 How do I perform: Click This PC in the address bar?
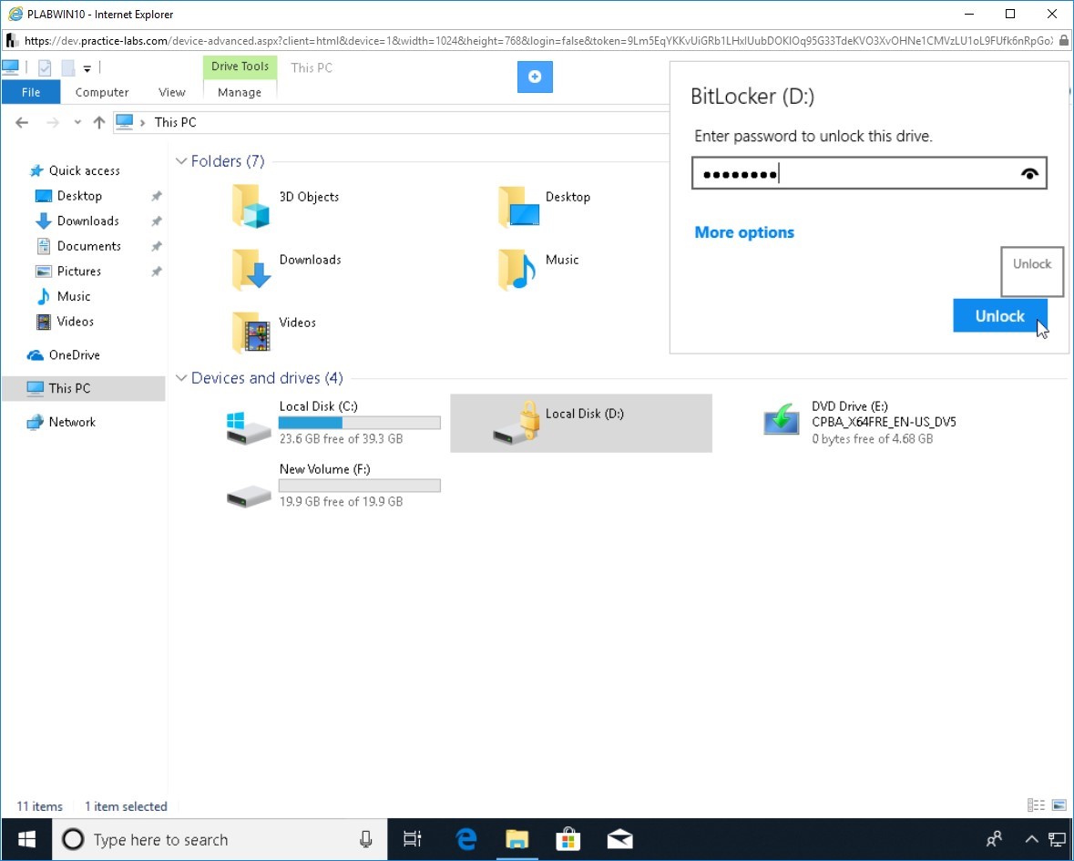tap(175, 122)
